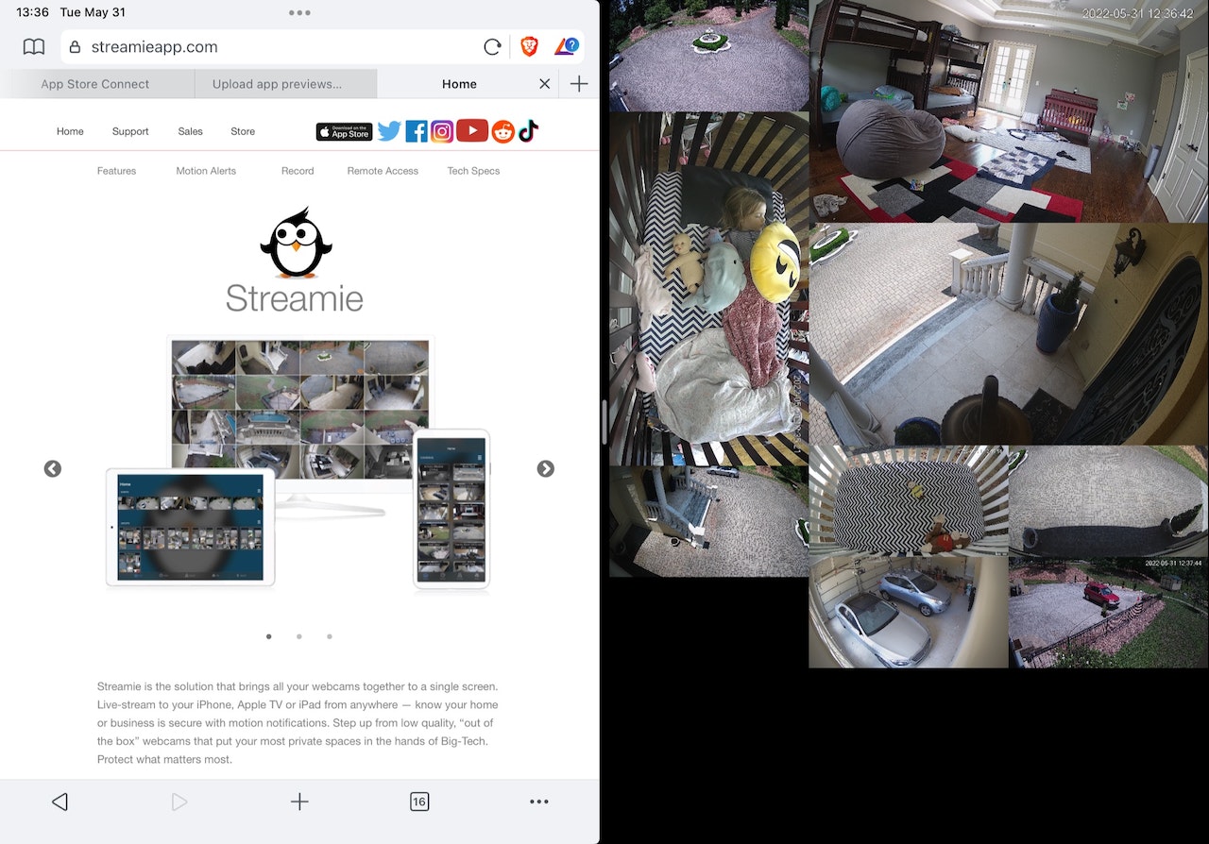The height and width of the screenshot is (844, 1209).
Task: Open the bookmarks book icon
Action: click(33, 47)
